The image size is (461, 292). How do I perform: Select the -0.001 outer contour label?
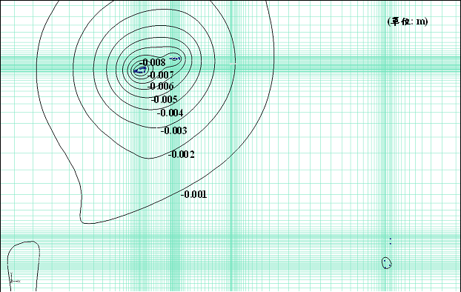point(193,194)
